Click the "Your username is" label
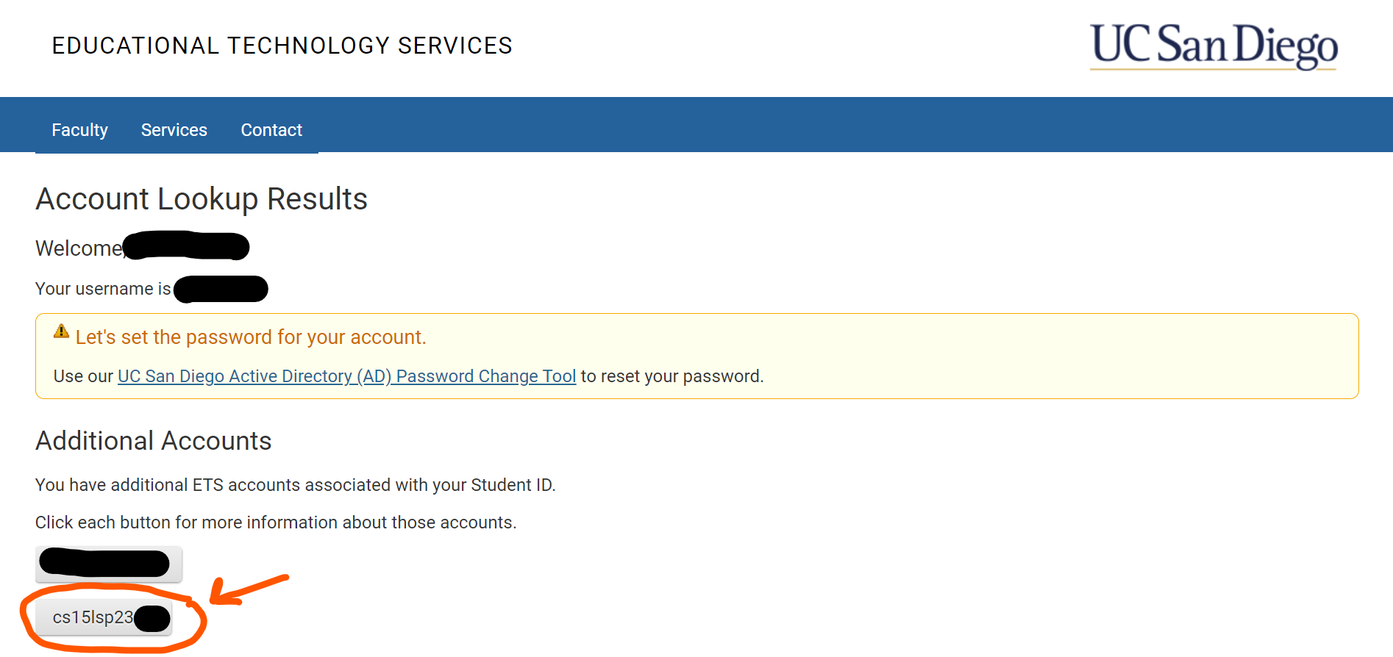Screen dimensions: 1393x657 pos(103,289)
